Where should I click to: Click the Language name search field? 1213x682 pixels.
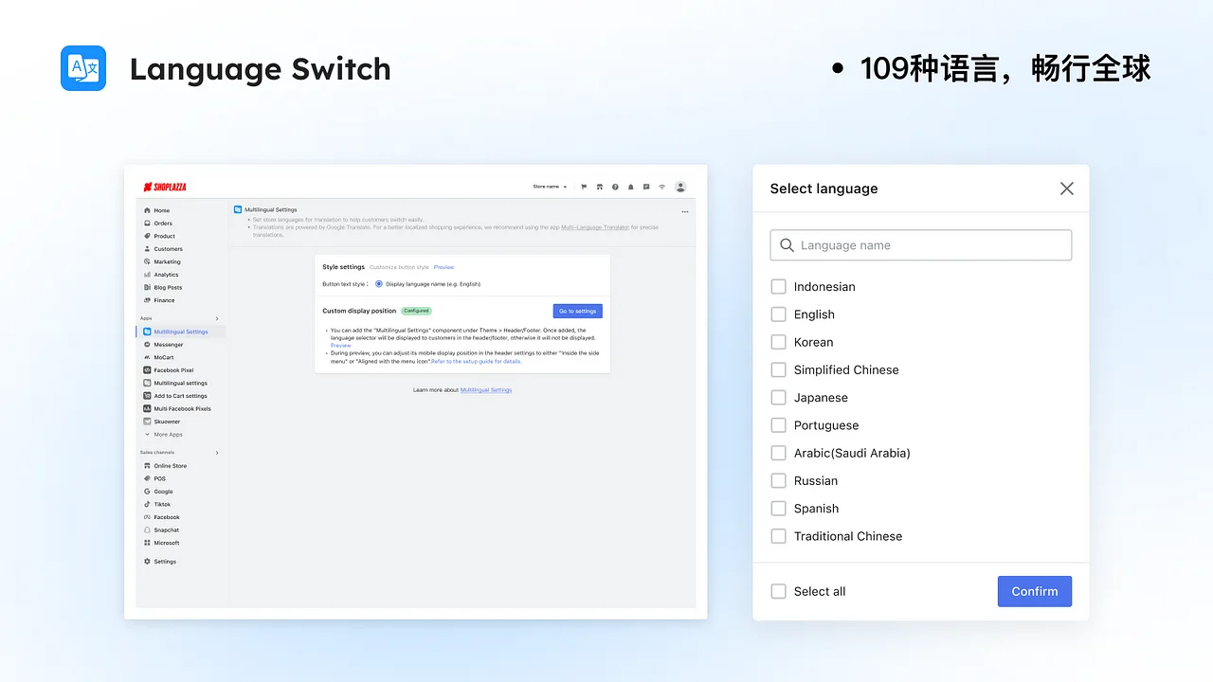click(920, 244)
